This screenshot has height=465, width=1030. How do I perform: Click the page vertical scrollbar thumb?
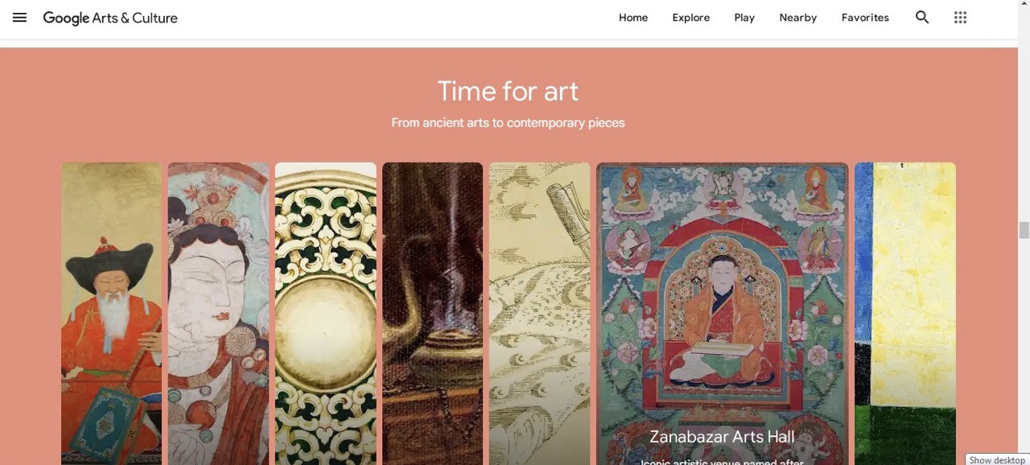(1024, 231)
